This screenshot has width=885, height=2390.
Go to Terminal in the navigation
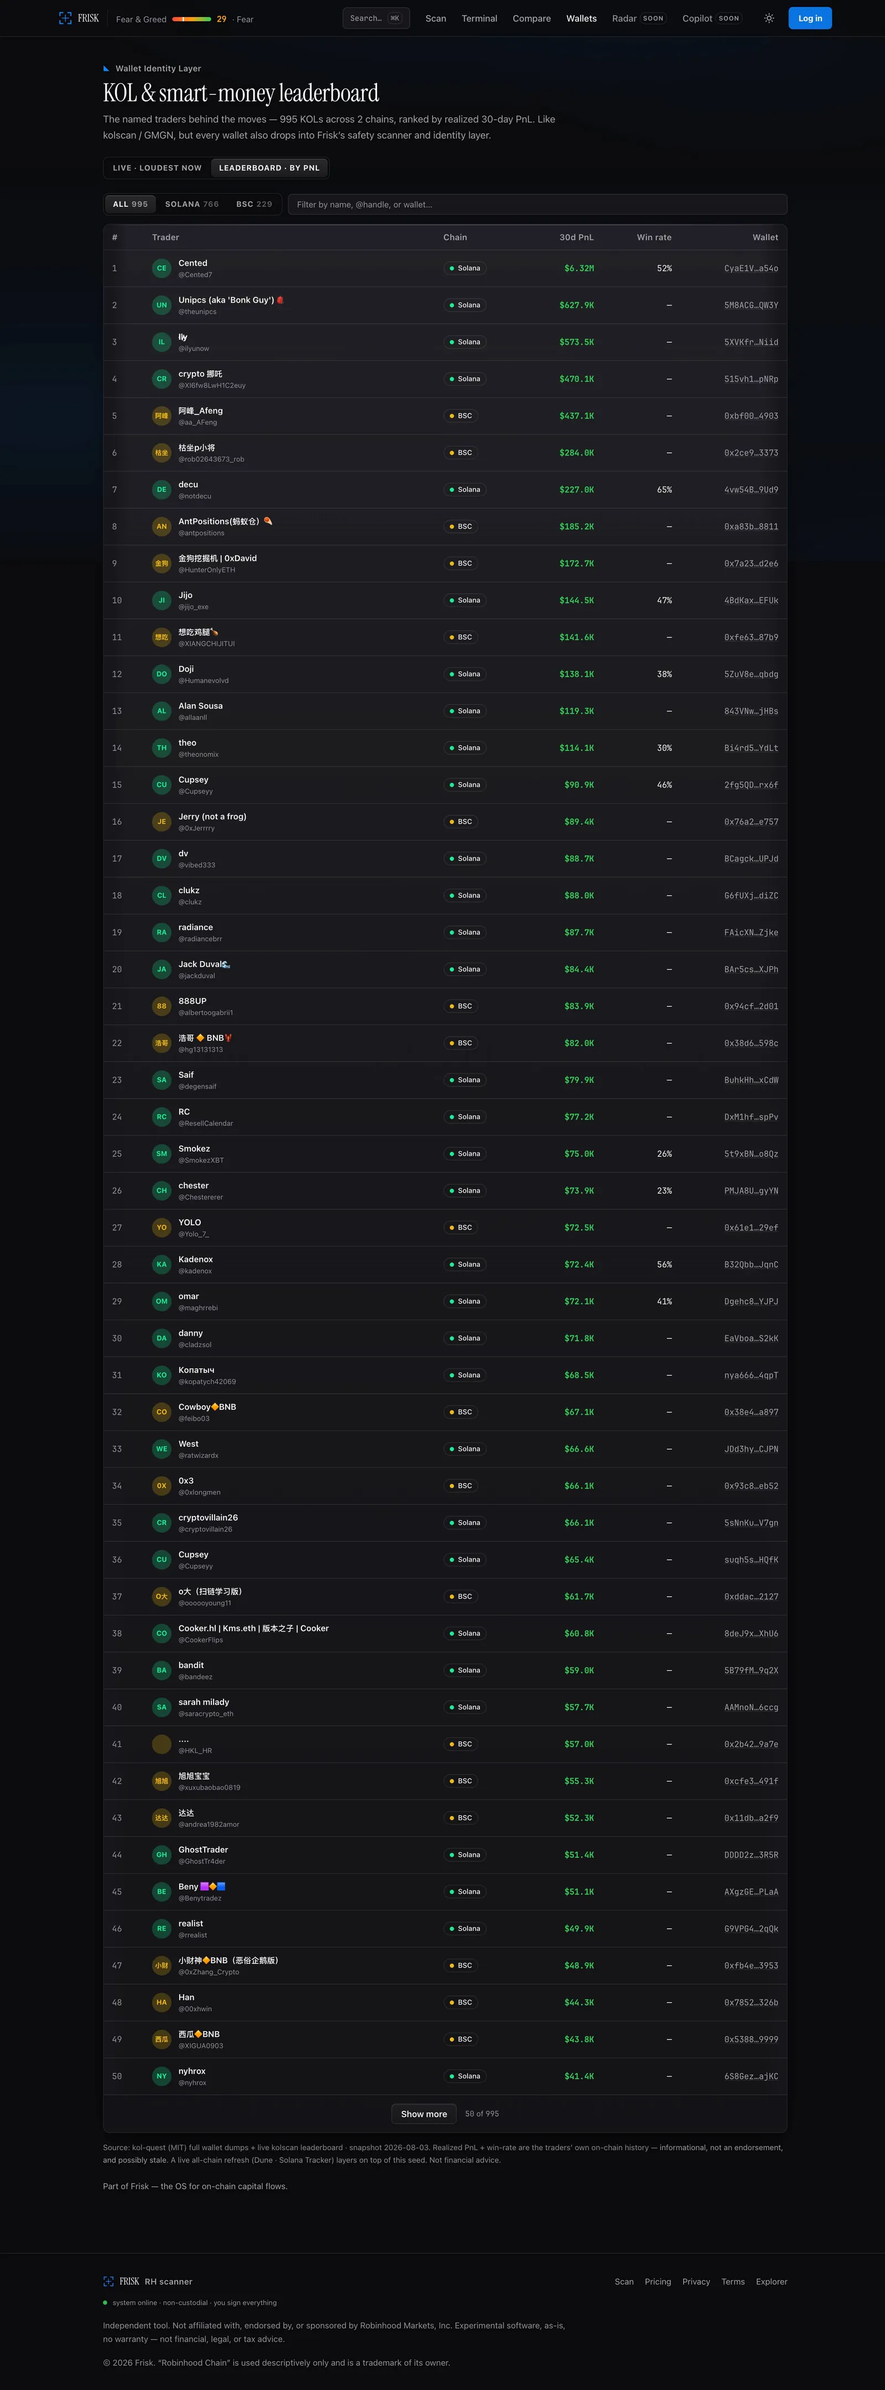click(x=479, y=19)
